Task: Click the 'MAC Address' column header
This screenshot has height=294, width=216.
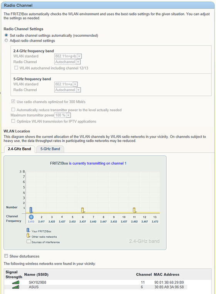Action: coord(167,275)
